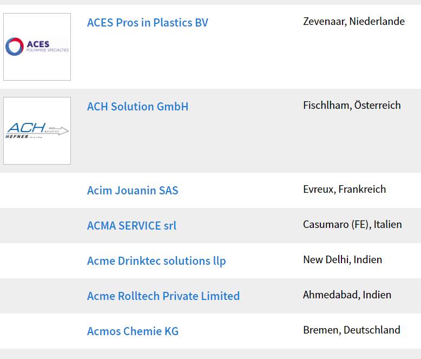Open the Acmos Chemie KG page
Viewport: 421px width, 359px height.
133,331
